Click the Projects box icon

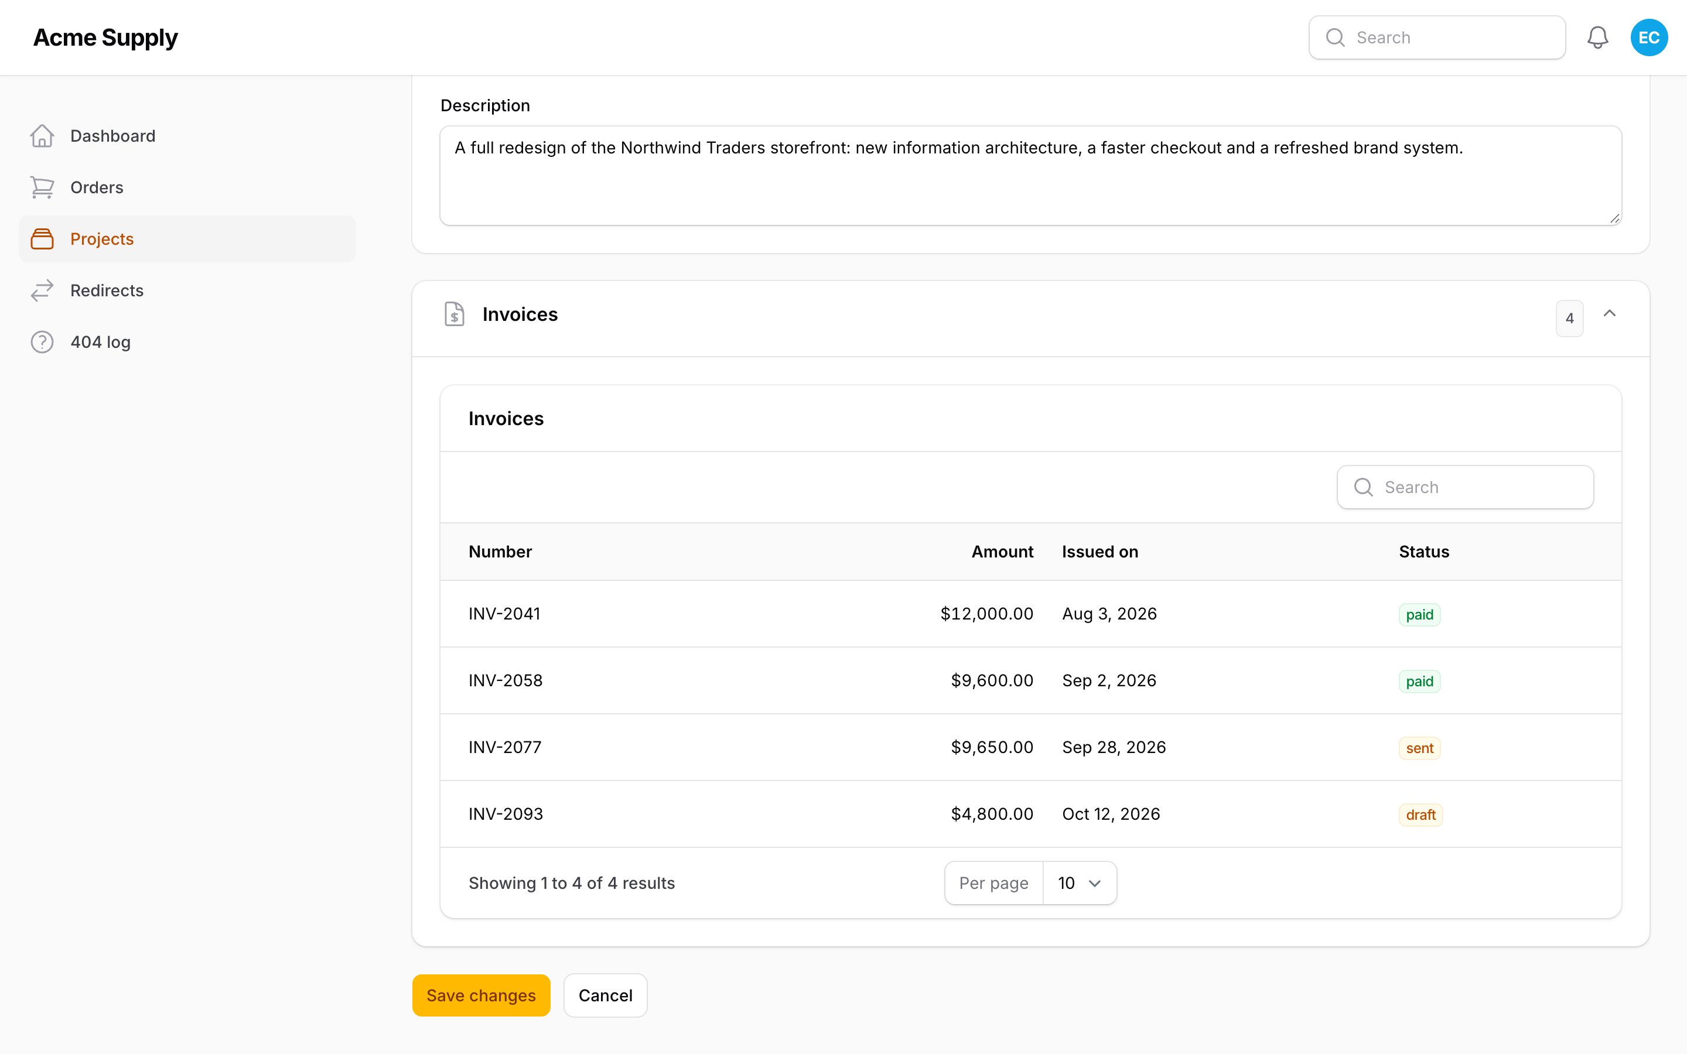[x=42, y=239]
